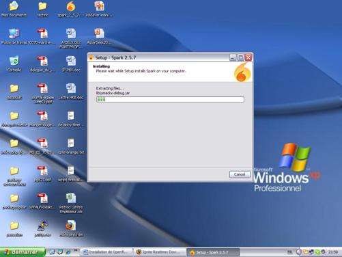Select the Lettre HKB.doc file
This screenshot has width=342, height=257.
71,91
